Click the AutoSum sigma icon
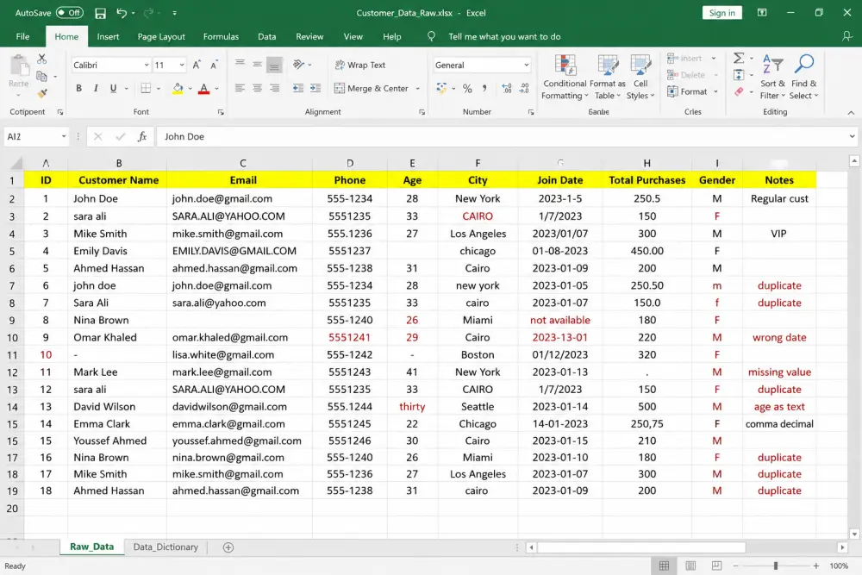Screen dimensions: 862x575 pyautogui.click(x=739, y=58)
